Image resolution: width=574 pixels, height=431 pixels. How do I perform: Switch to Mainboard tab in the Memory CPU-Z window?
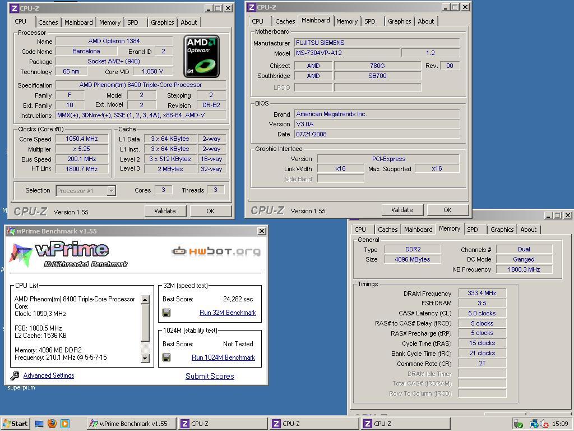[418, 230]
